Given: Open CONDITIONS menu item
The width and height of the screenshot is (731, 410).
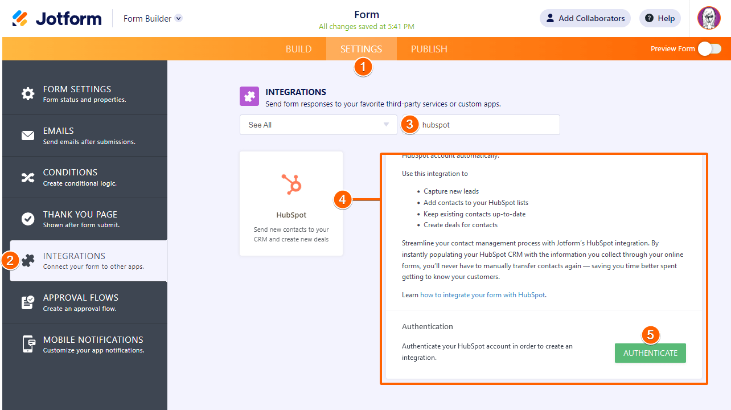Looking at the screenshot, I should click(85, 177).
